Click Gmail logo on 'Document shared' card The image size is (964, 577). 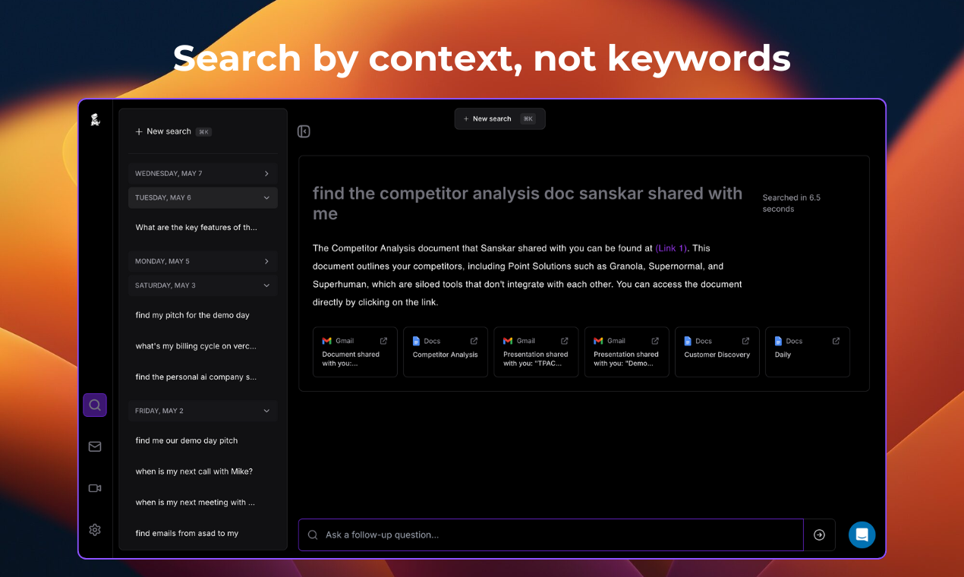point(326,341)
